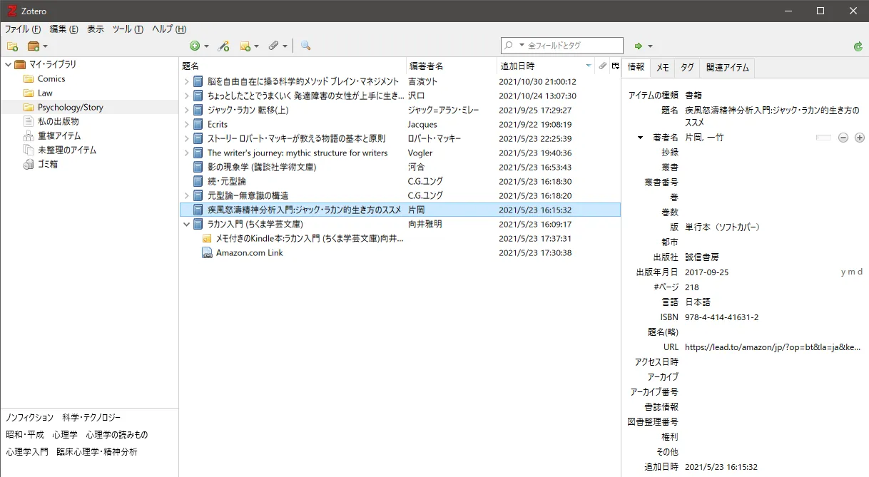Click Add Item by Identifier wand icon
The width and height of the screenshot is (869, 477).
click(223, 46)
